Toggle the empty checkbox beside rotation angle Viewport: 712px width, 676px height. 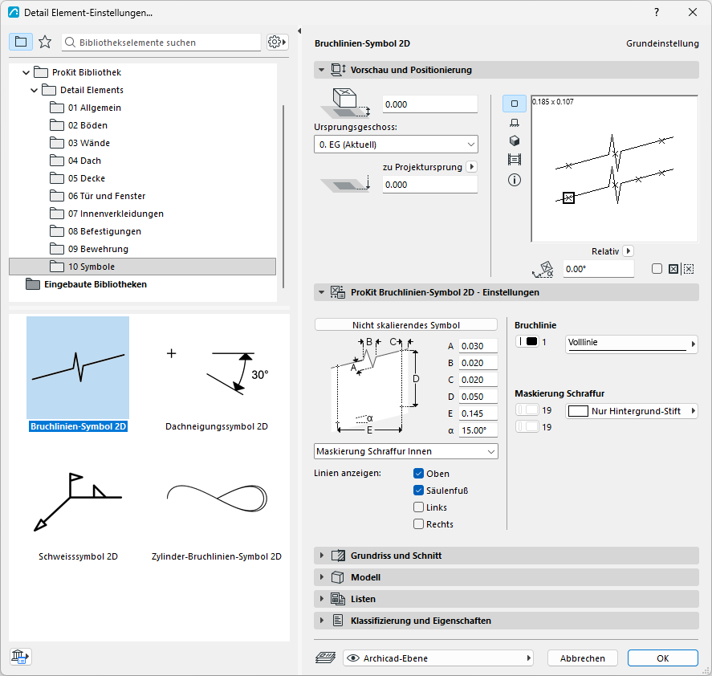click(657, 269)
